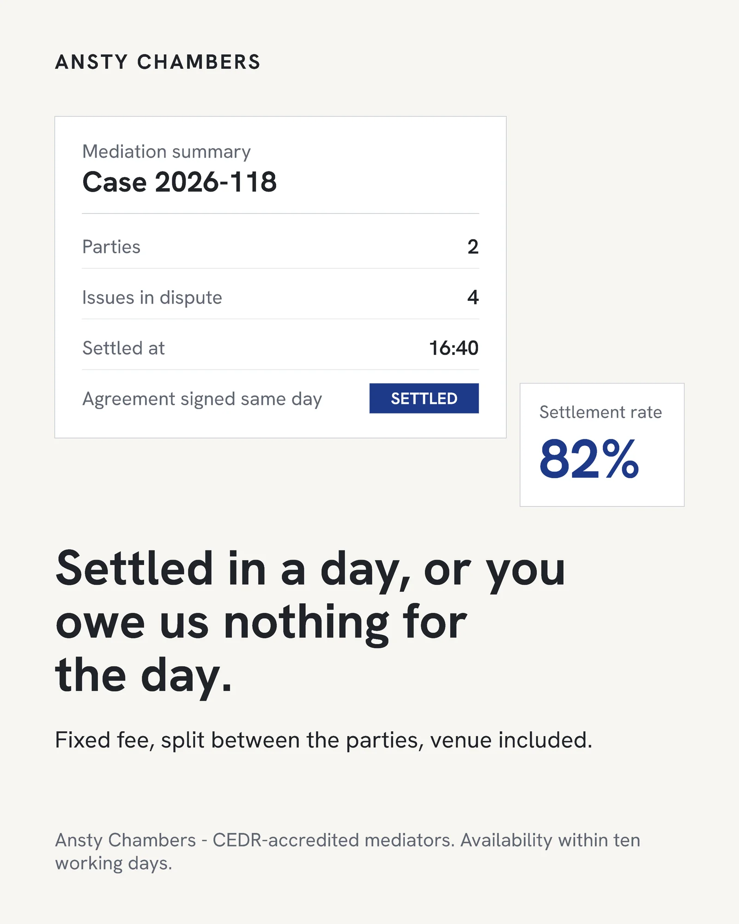Click the 16:40 settlement time

(454, 348)
